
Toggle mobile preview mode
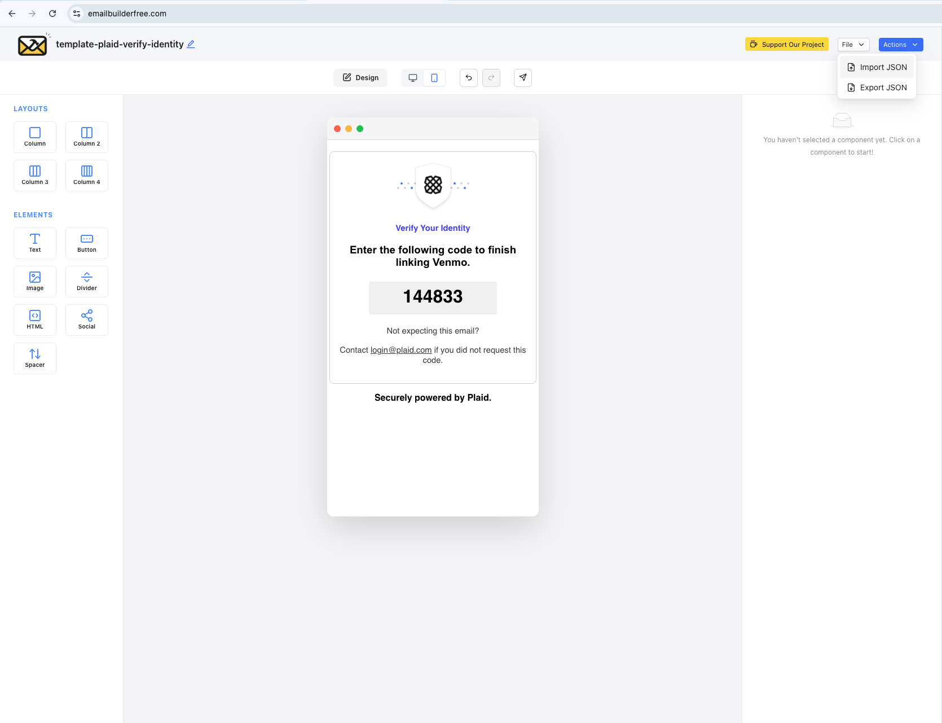(x=434, y=77)
